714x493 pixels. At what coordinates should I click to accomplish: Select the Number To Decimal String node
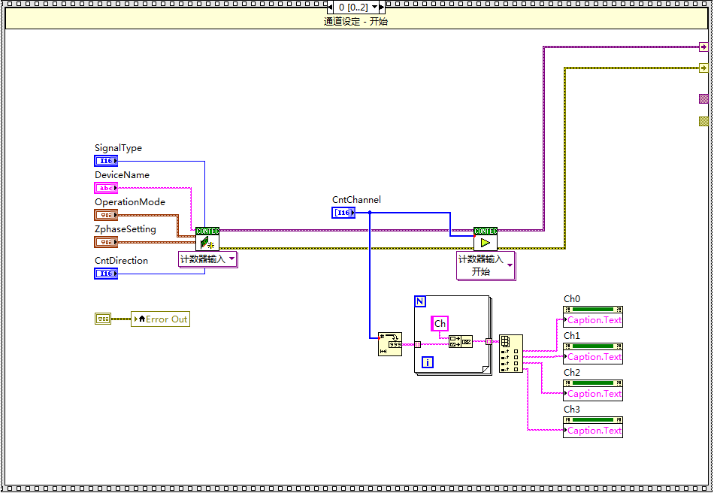(390, 343)
